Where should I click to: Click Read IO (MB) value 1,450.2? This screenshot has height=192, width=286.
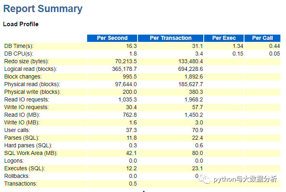click(194, 115)
